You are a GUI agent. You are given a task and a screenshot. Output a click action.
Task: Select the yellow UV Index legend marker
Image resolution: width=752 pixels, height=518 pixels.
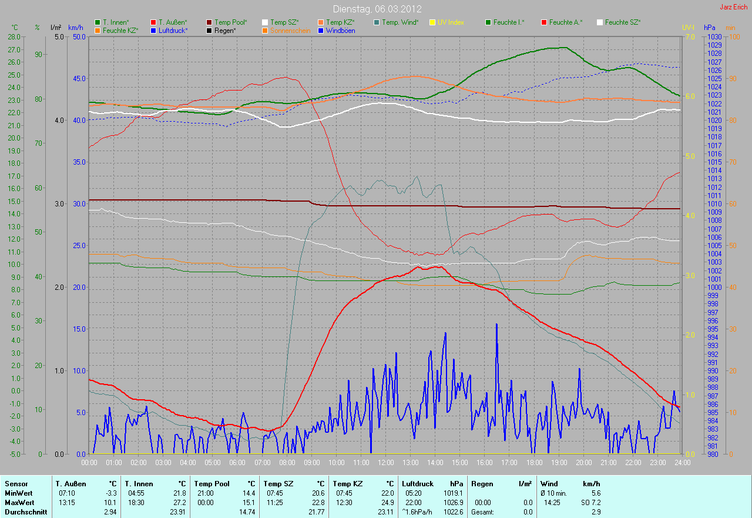point(432,22)
